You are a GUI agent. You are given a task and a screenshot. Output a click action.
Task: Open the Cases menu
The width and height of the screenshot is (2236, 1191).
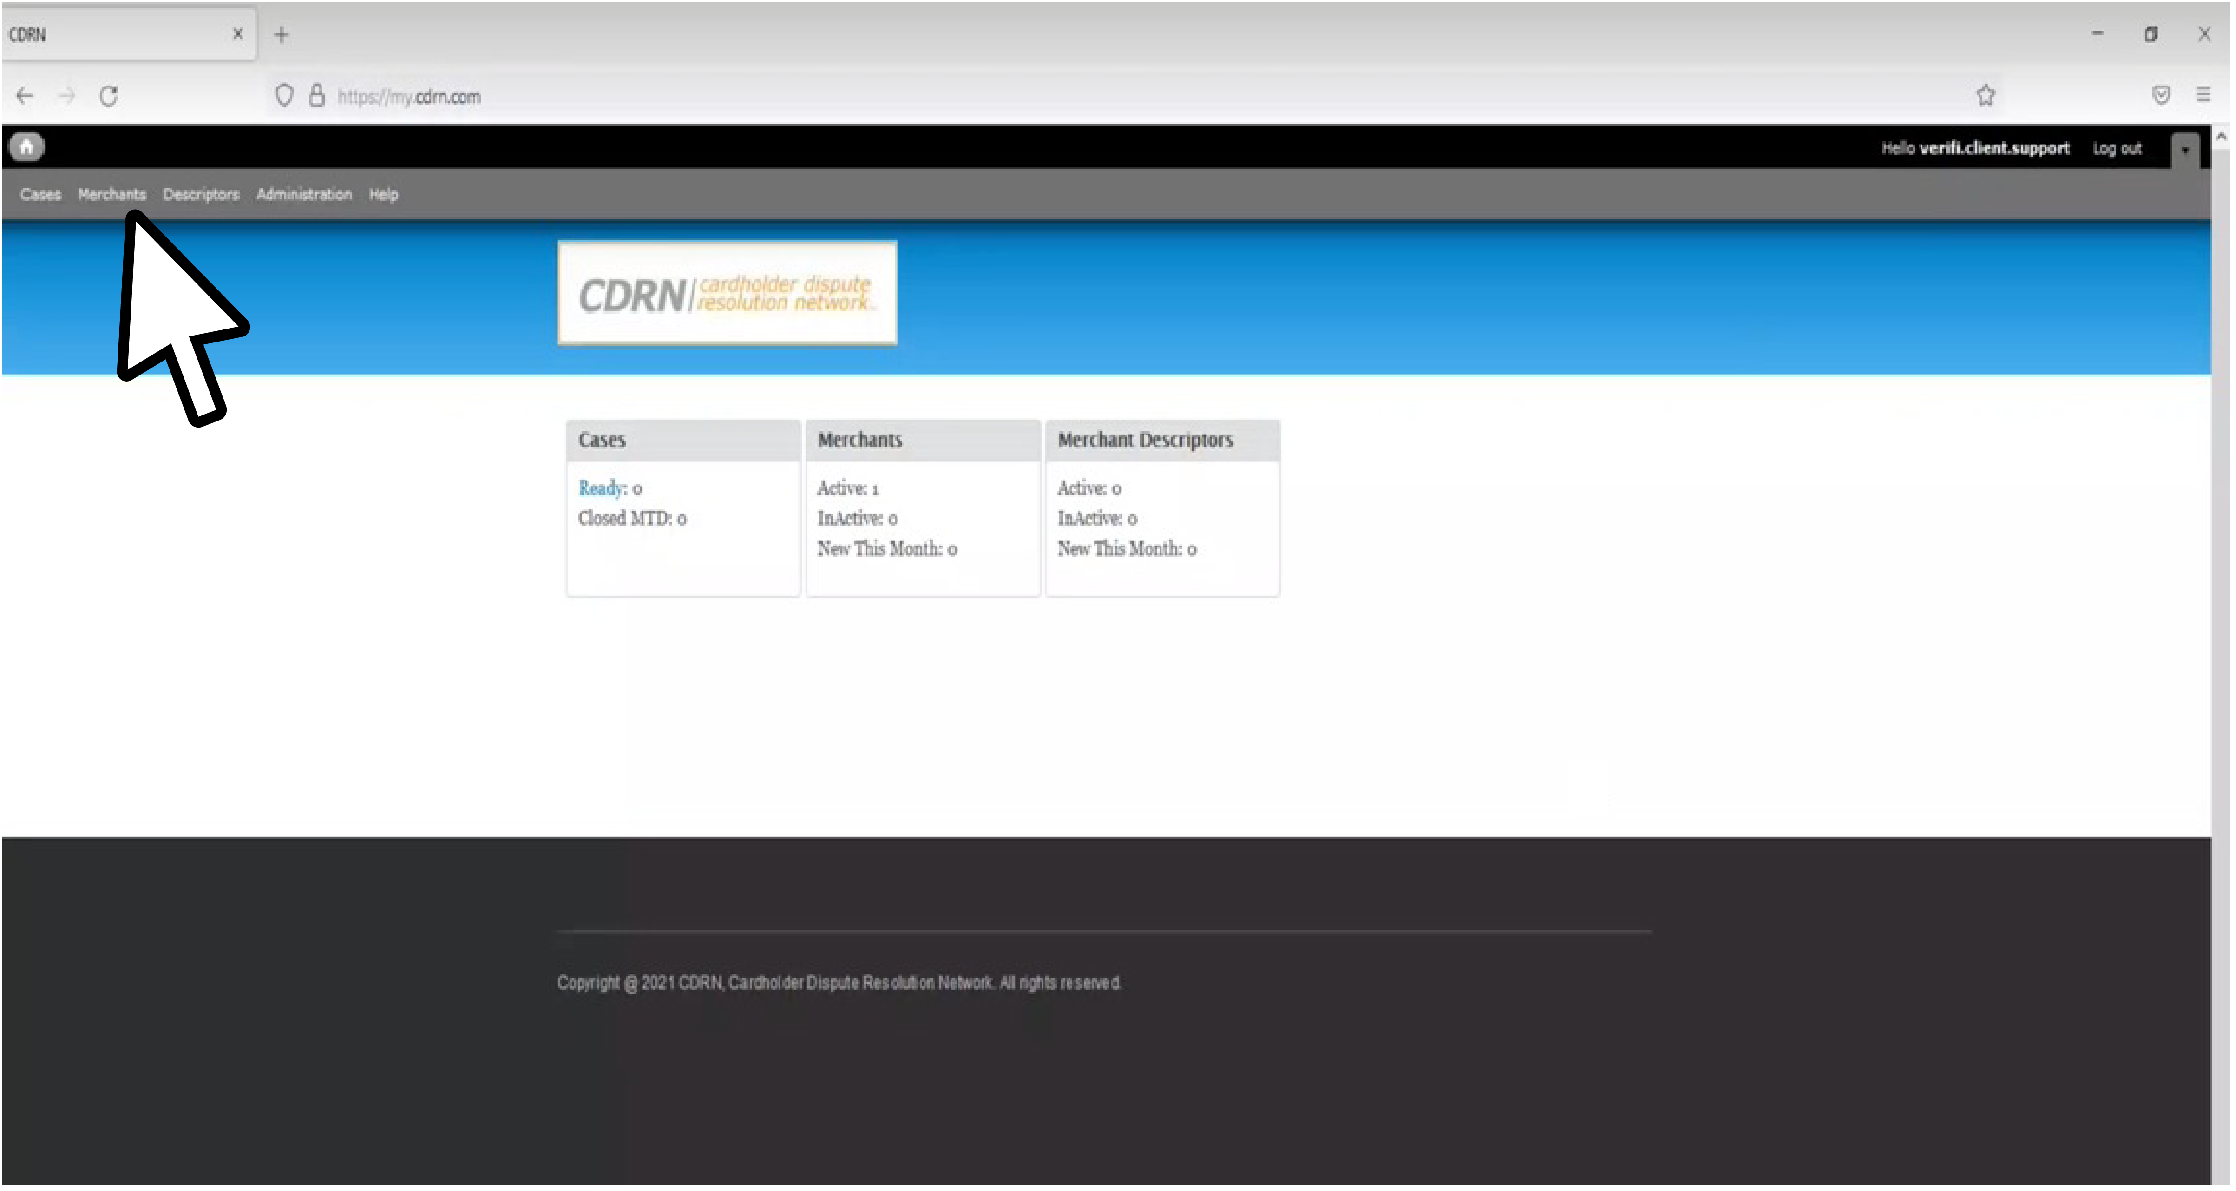(x=41, y=194)
